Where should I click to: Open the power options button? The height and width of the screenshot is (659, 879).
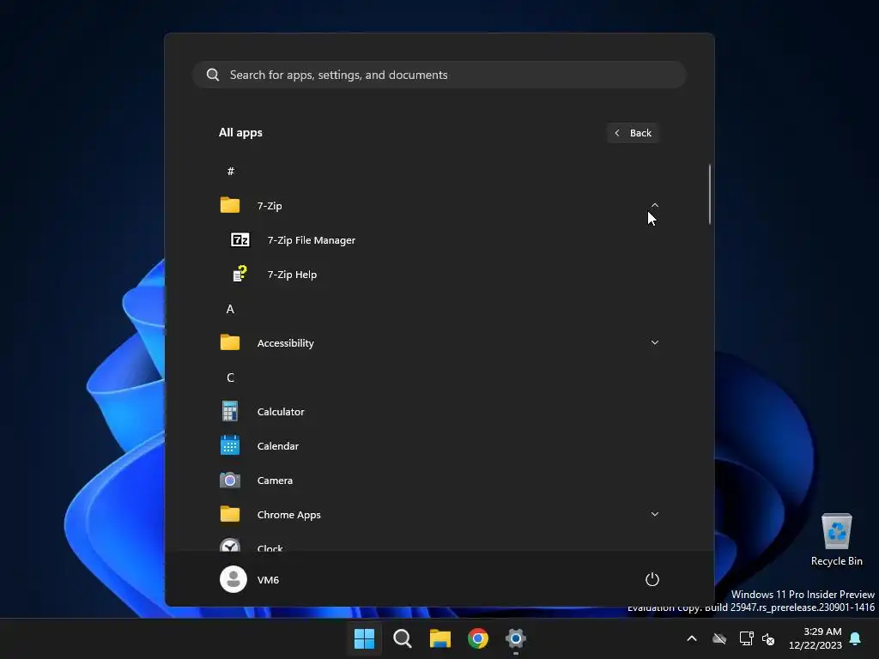652,579
